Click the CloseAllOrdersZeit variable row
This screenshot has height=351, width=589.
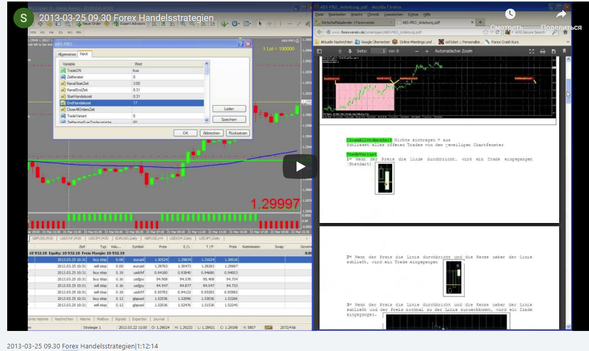click(x=103, y=109)
